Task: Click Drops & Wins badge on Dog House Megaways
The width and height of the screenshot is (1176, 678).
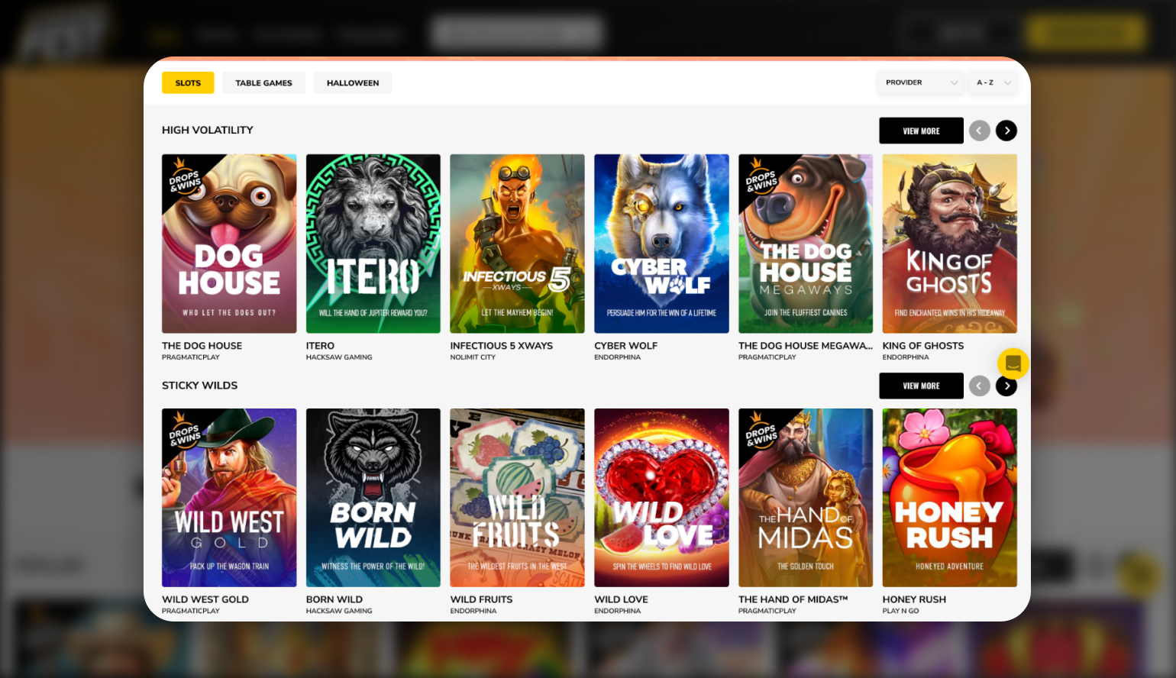Action: (760, 177)
